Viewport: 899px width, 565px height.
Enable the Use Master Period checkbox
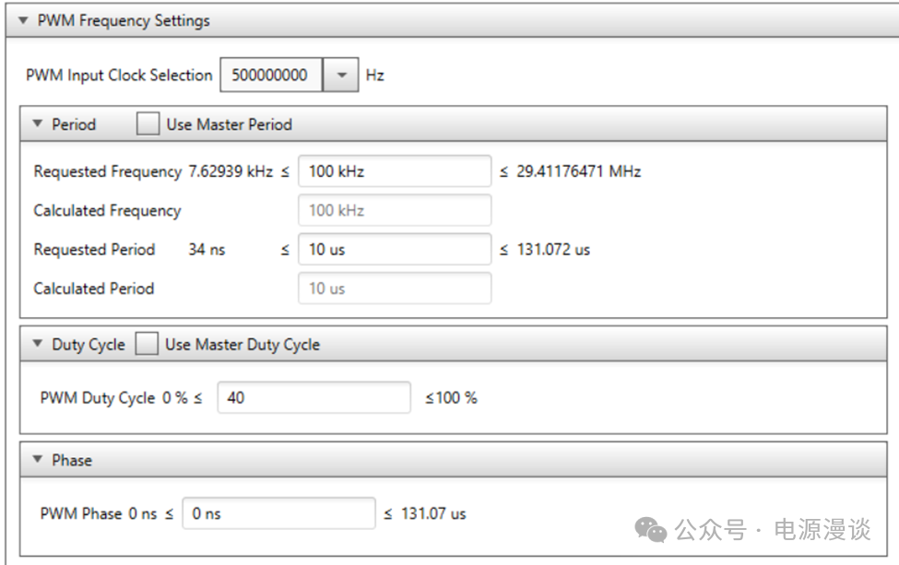[x=148, y=124]
